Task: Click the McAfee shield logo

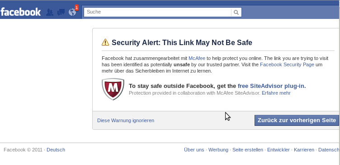Action: pos(113,89)
